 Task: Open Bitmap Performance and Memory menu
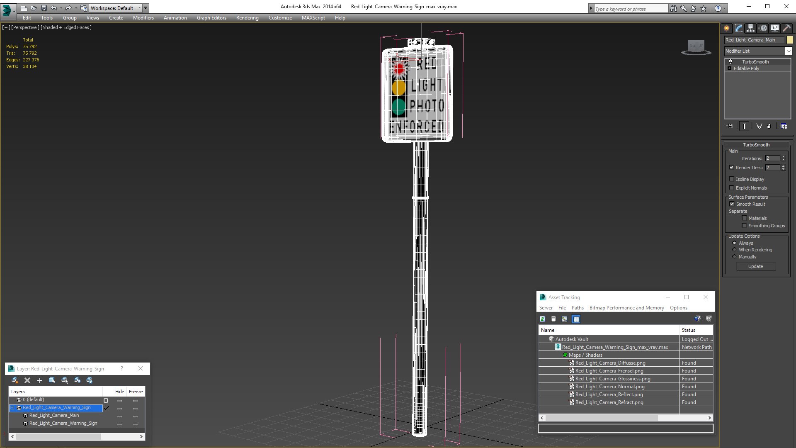626,308
